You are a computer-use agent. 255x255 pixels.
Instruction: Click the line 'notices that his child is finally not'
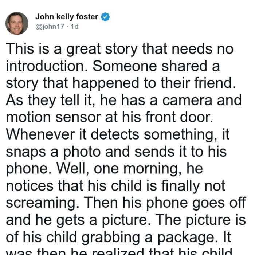click(115, 186)
